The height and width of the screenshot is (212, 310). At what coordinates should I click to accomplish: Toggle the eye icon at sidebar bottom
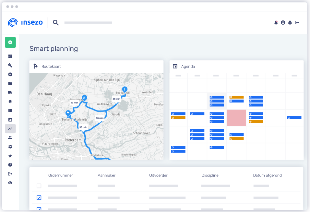click(x=10, y=183)
